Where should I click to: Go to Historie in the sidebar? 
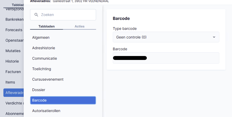click(12, 61)
